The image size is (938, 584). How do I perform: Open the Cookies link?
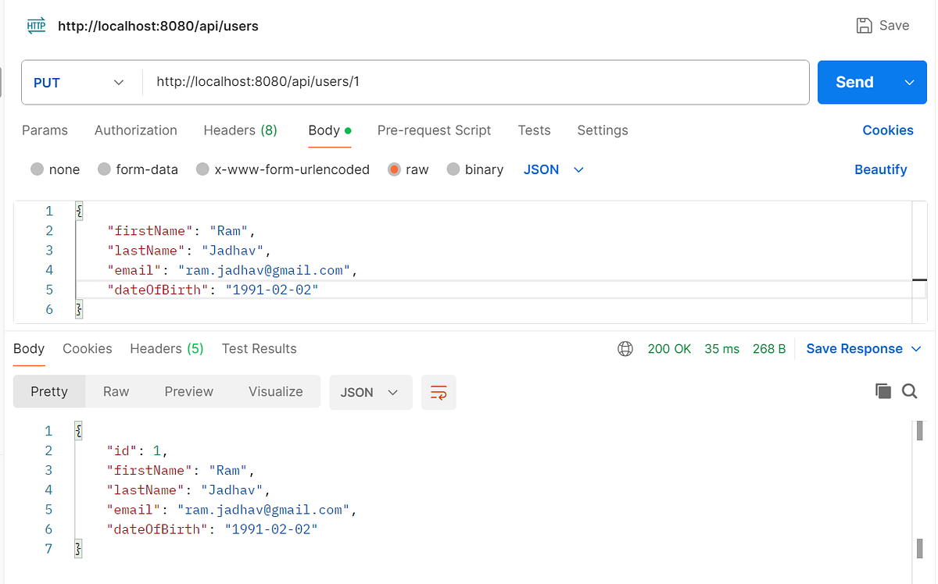(888, 130)
